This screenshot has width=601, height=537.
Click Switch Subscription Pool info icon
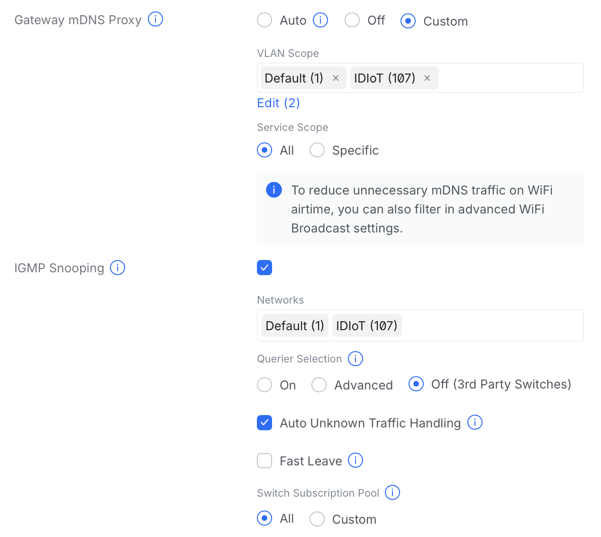pyautogui.click(x=392, y=492)
